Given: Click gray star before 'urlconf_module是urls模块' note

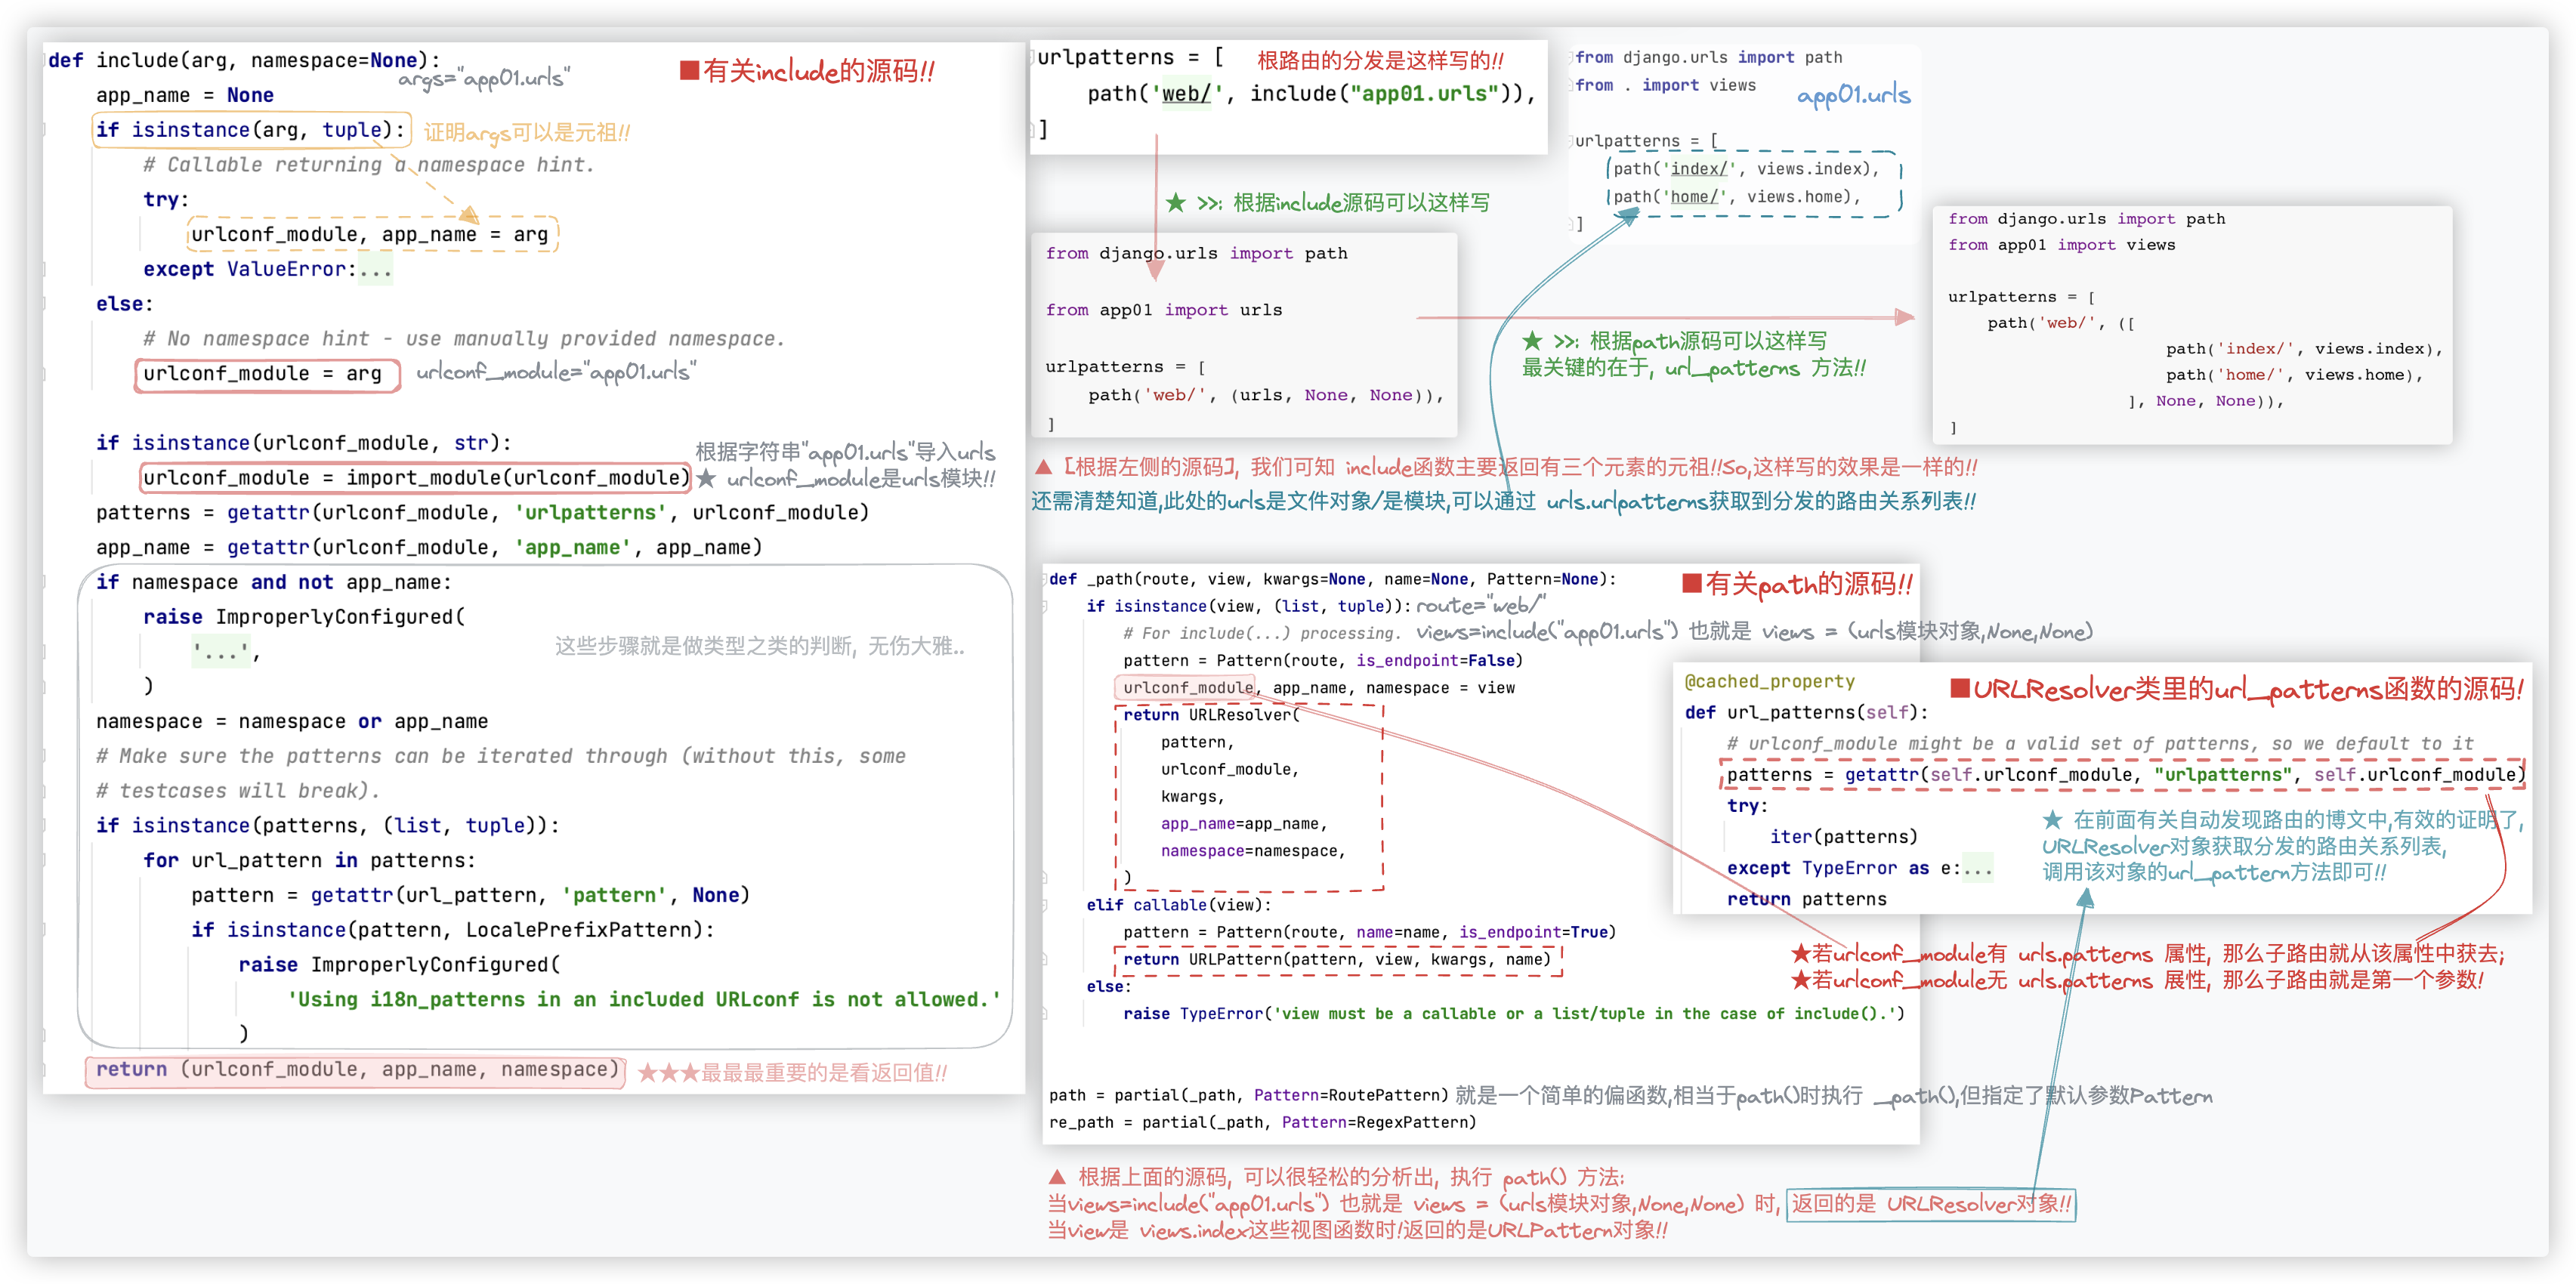Looking at the screenshot, I should click(x=706, y=479).
